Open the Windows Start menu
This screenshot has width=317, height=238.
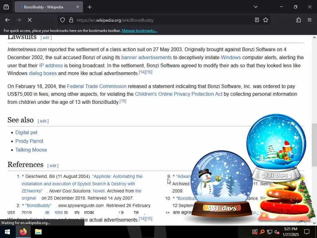point(7,232)
